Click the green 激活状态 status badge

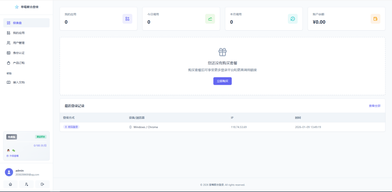(x=41, y=137)
